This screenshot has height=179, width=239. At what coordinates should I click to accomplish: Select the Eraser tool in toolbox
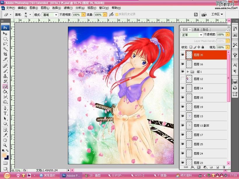coord(5,86)
